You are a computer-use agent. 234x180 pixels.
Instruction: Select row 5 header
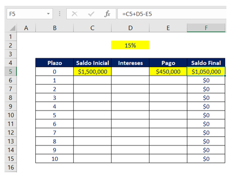point(11,71)
